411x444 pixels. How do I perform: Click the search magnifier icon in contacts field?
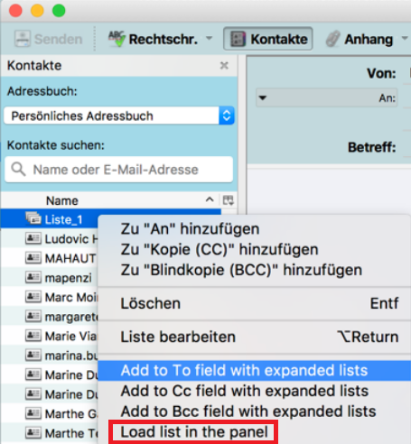point(18,169)
